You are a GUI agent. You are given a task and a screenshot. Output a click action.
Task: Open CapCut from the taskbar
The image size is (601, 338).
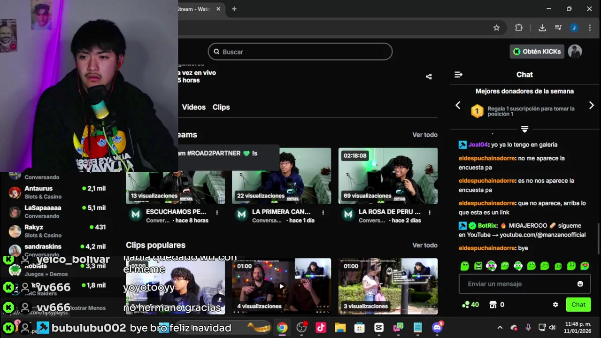point(379,328)
